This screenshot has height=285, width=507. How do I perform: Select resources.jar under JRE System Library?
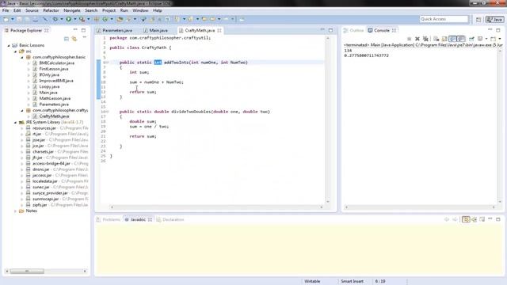coord(44,128)
